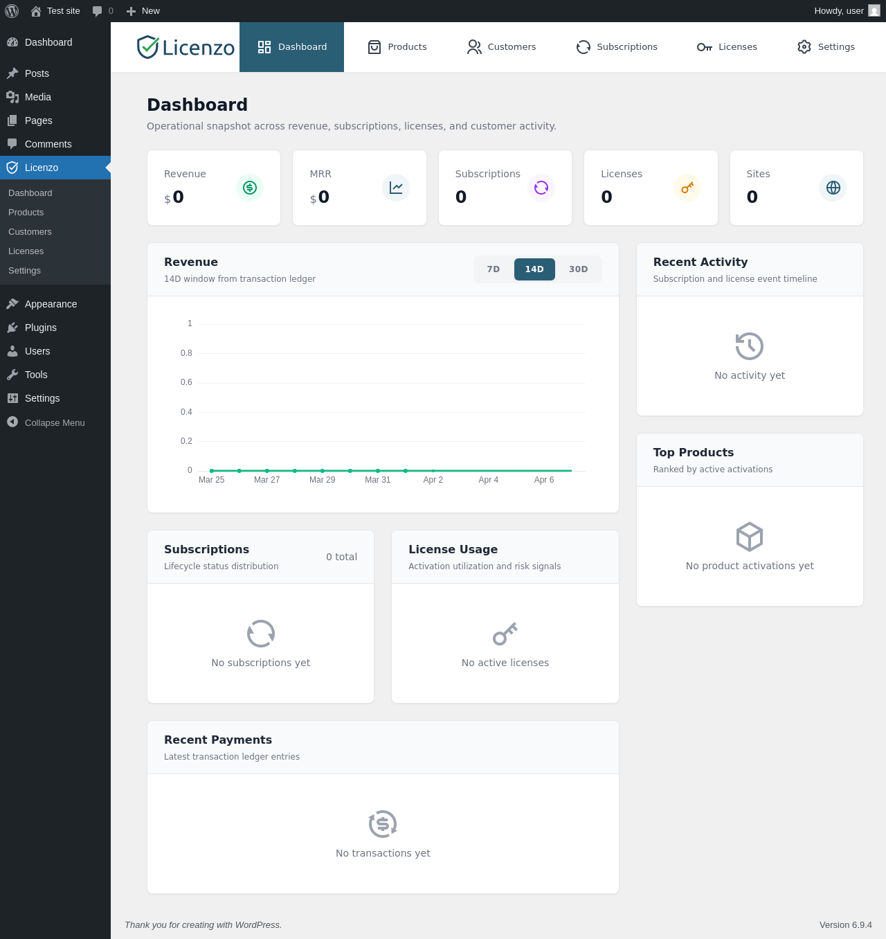Go to Pages in the sidebar
The height and width of the screenshot is (939, 886).
click(x=55, y=120)
